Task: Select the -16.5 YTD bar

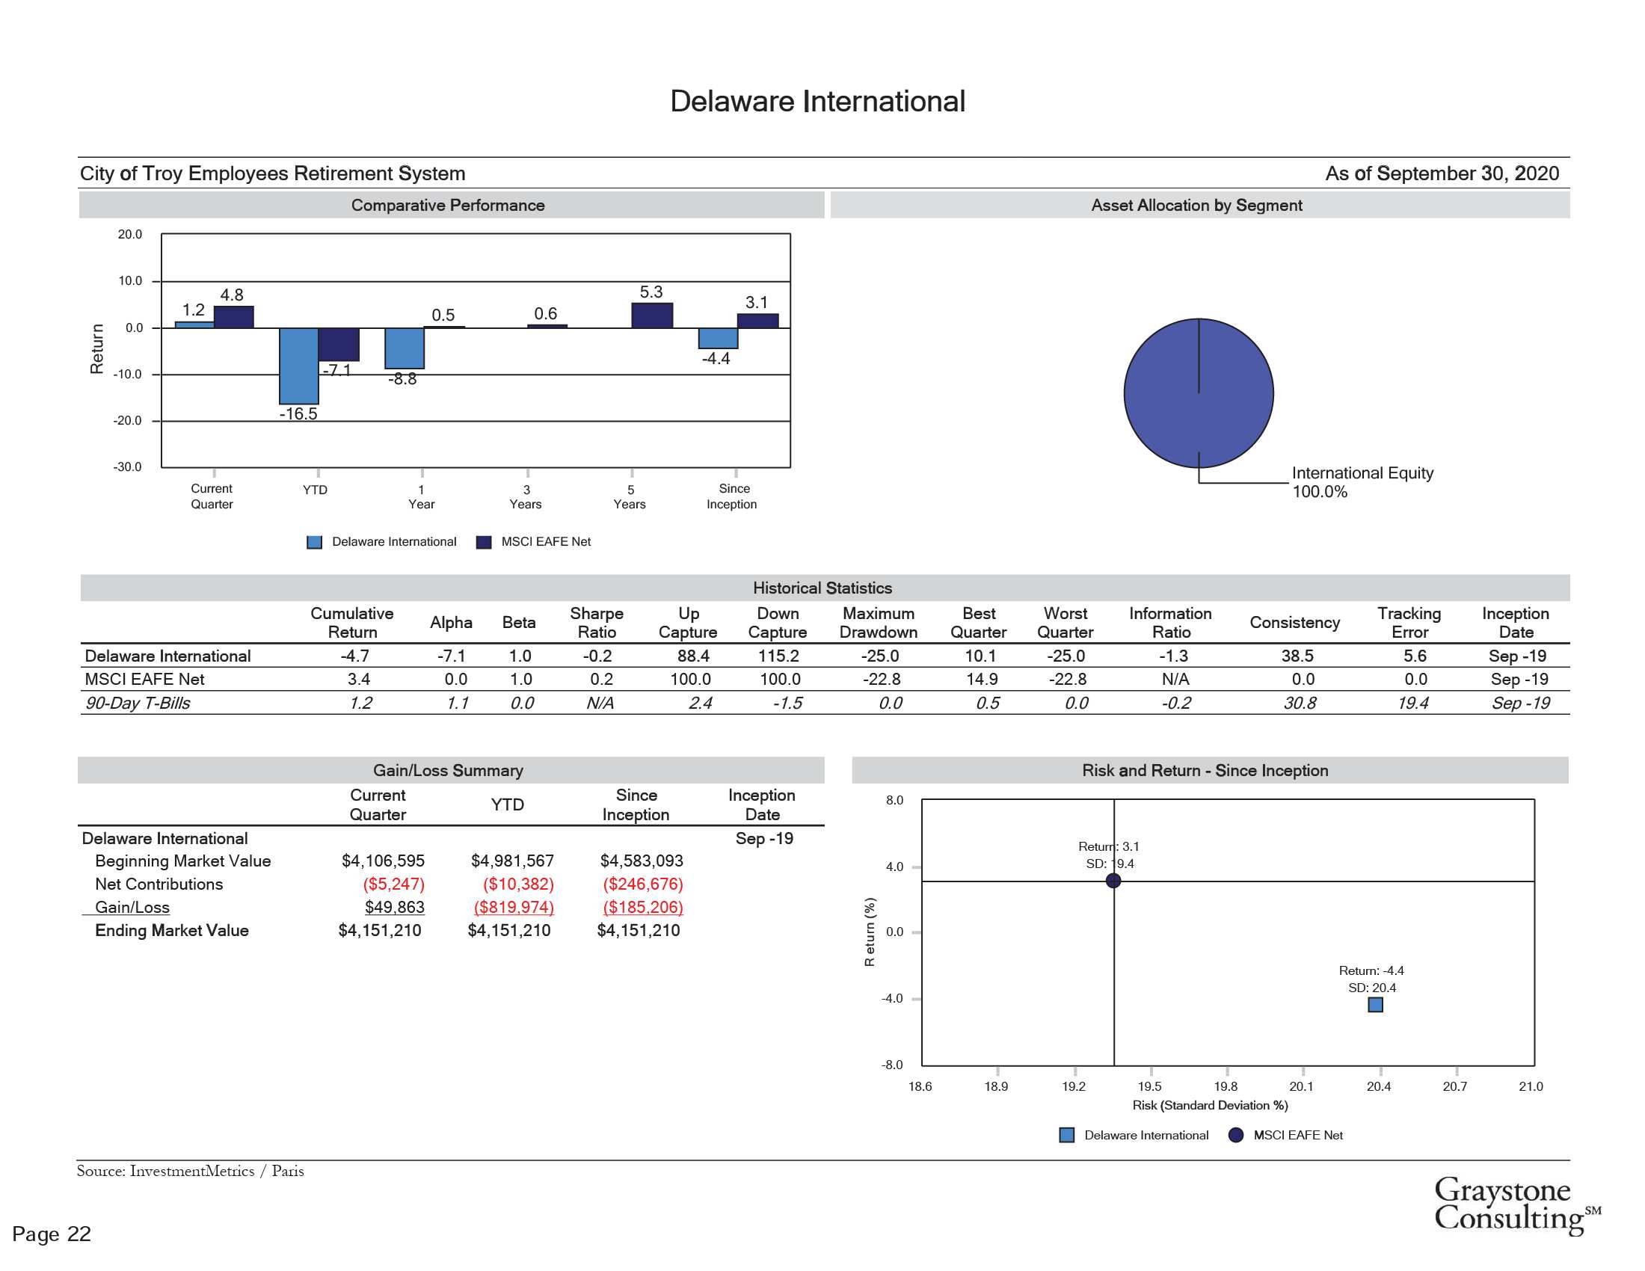Action: point(299,366)
